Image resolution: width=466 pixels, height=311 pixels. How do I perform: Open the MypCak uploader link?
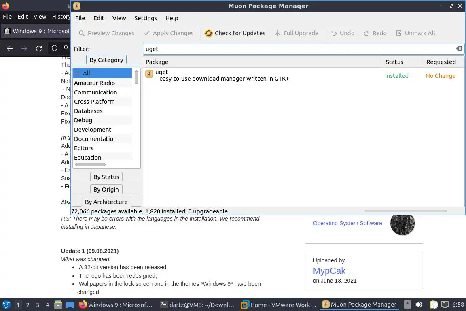(329, 271)
